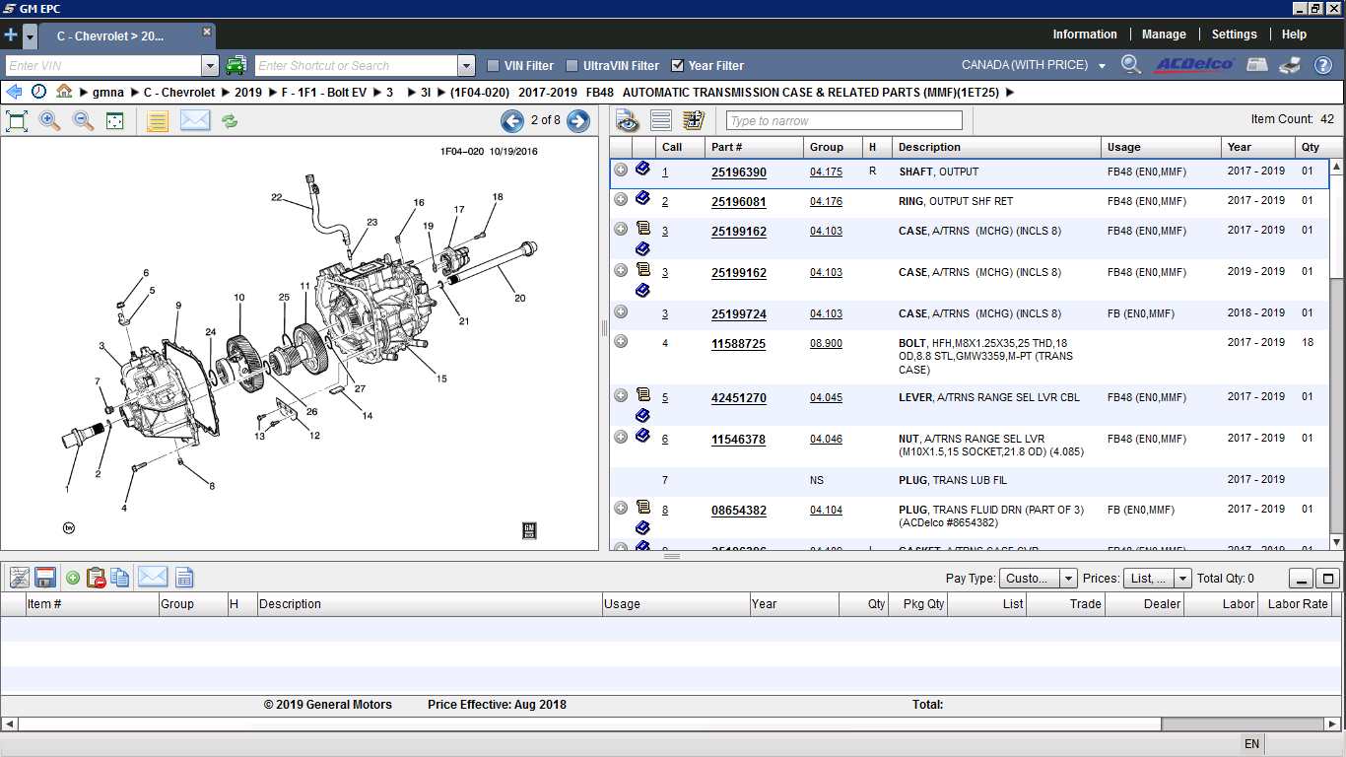Go to next illustration page arrow
This screenshot has height=757, width=1346.
(x=578, y=121)
